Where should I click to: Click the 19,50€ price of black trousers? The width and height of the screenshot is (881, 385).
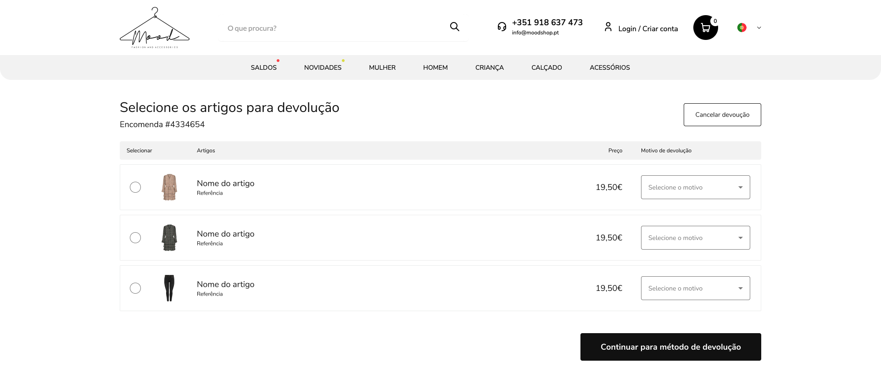click(609, 288)
